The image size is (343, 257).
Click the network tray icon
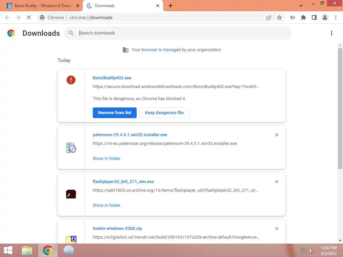click(303, 251)
